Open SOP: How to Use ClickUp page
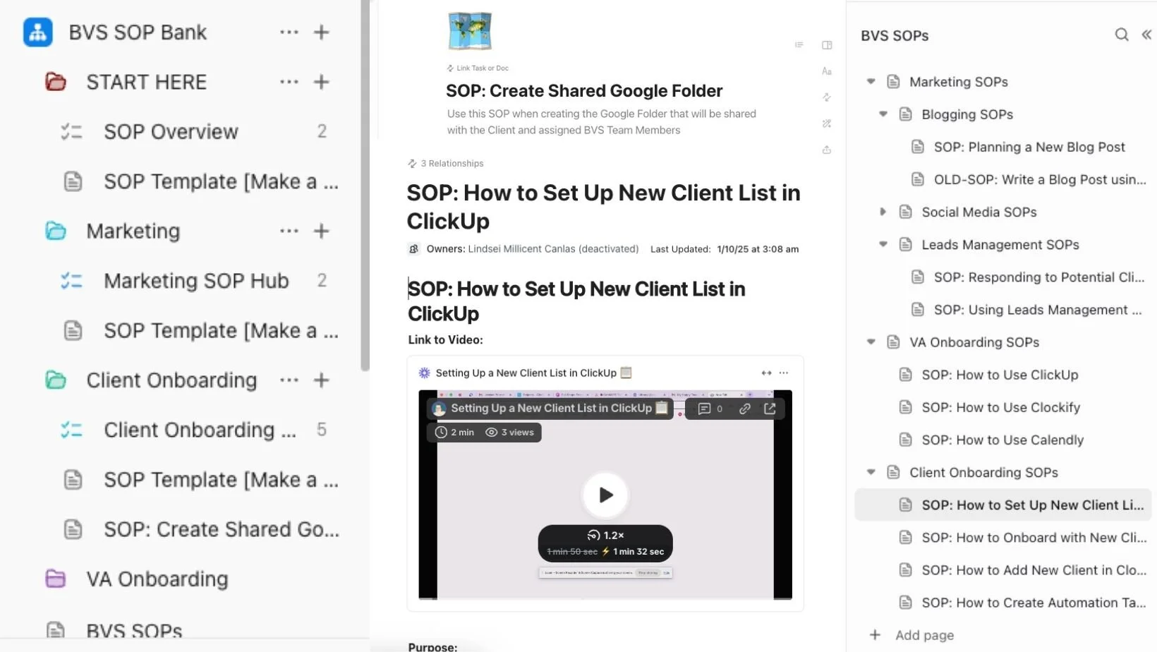1157x652 pixels. pos(1000,375)
